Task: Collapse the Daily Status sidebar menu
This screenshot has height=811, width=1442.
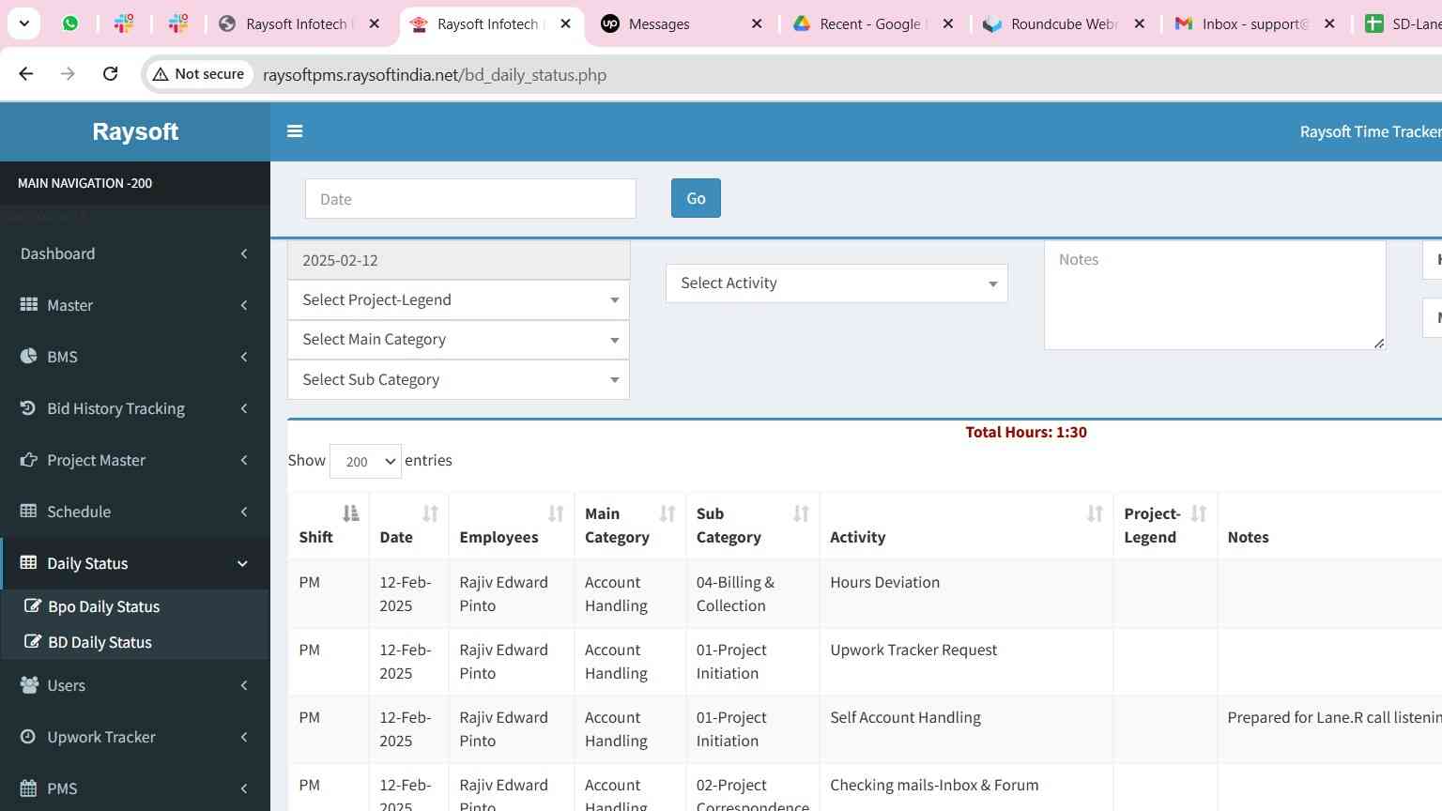Action: (x=135, y=563)
